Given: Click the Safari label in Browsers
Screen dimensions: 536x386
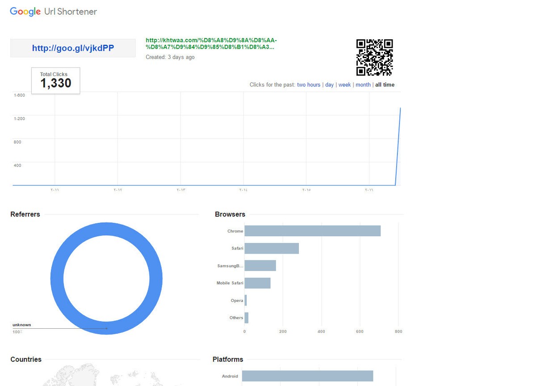Looking at the screenshot, I should coord(237,248).
